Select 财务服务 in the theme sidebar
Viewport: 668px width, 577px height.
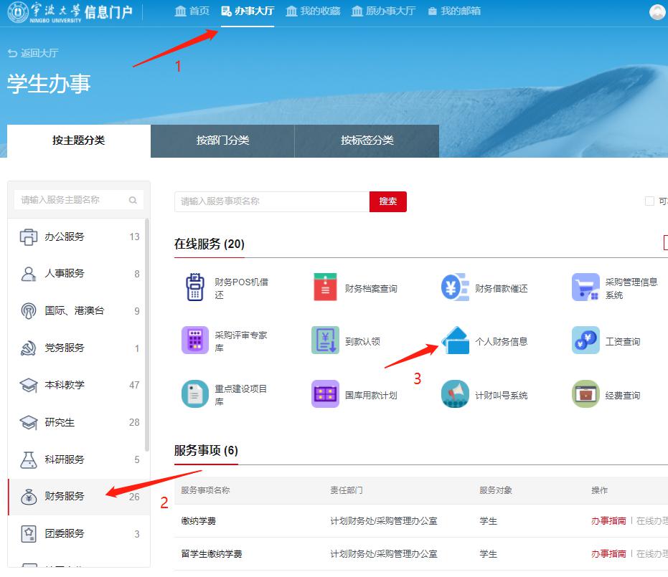pos(65,496)
